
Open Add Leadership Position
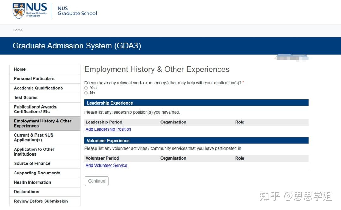[x=108, y=129]
